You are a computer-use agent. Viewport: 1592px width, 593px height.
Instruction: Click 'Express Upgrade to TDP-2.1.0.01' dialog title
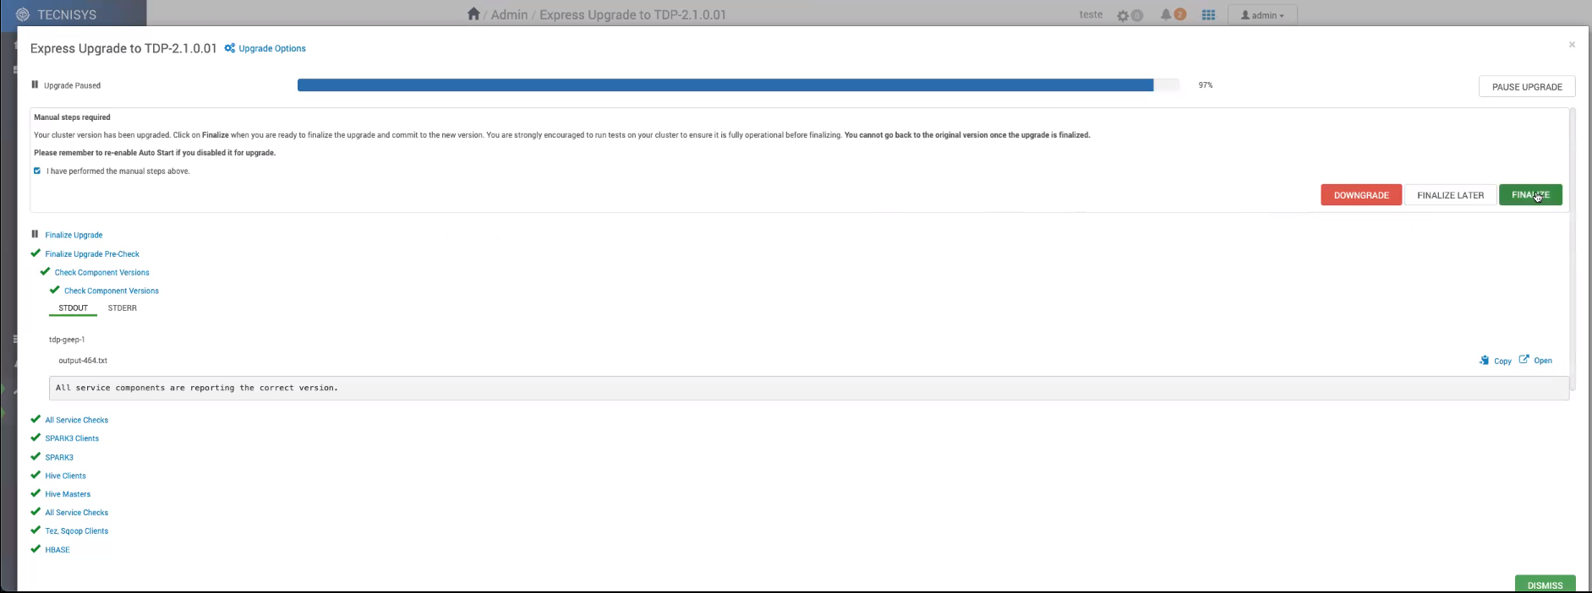click(x=123, y=48)
